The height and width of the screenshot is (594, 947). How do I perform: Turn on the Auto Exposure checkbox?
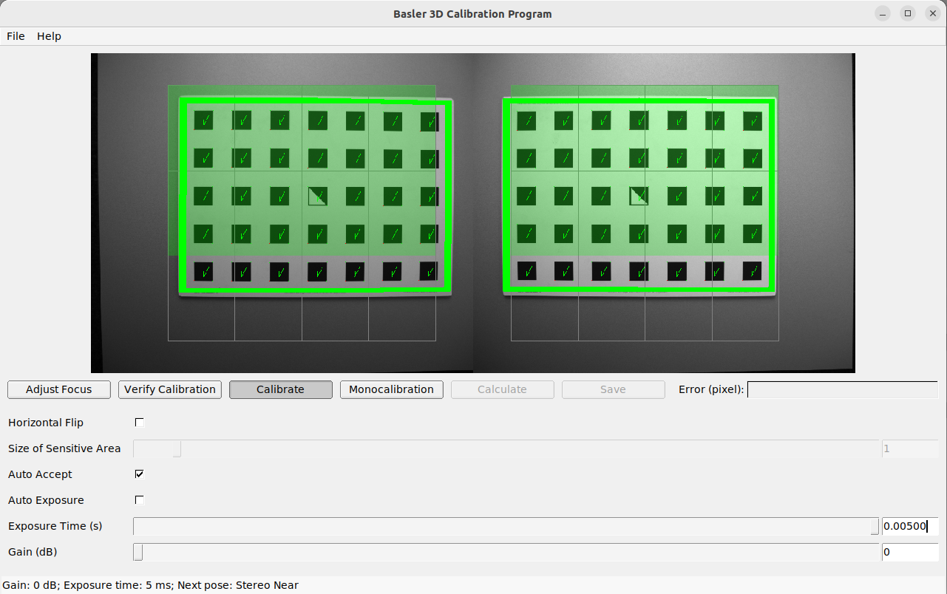(x=139, y=500)
